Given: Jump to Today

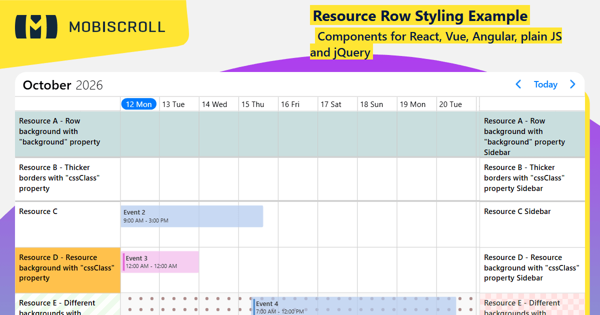Looking at the screenshot, I should click(x=545, y=84).
